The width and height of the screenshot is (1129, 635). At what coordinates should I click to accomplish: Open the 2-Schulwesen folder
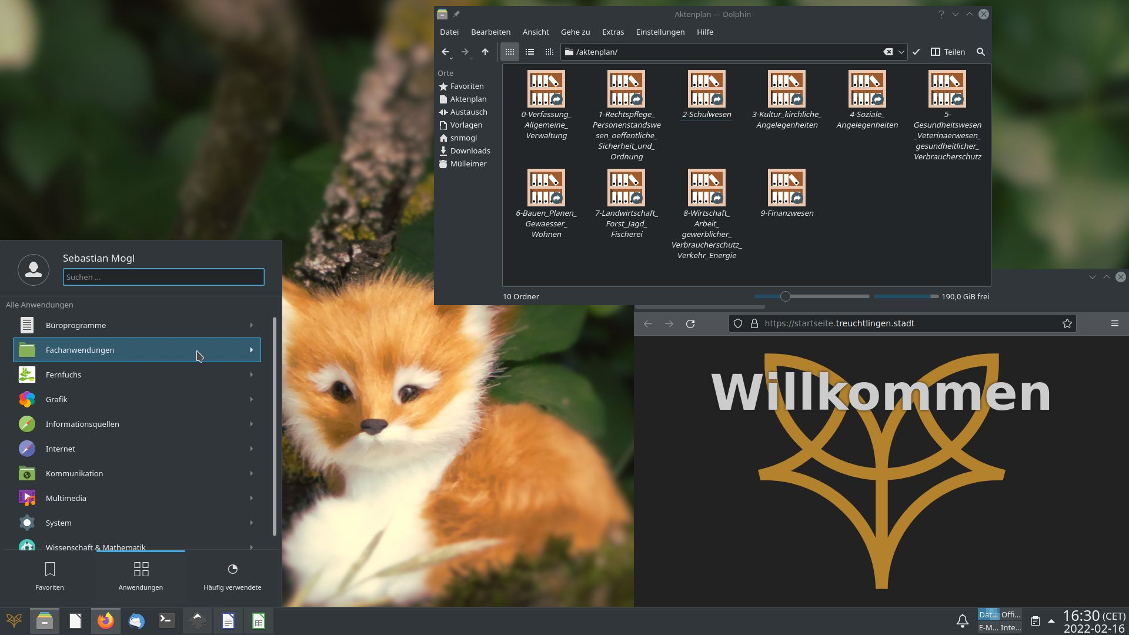click(x=706, y=89)
